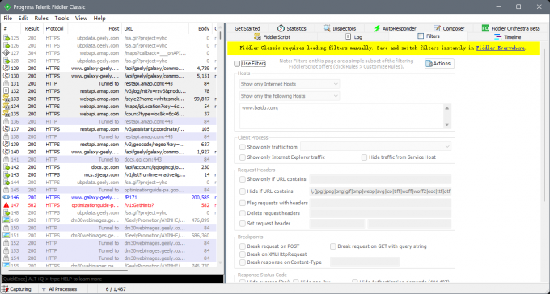Viewport: 550px width, 294px height.
Task: Click the QuickExec command input box
Action: click(112, 279)
